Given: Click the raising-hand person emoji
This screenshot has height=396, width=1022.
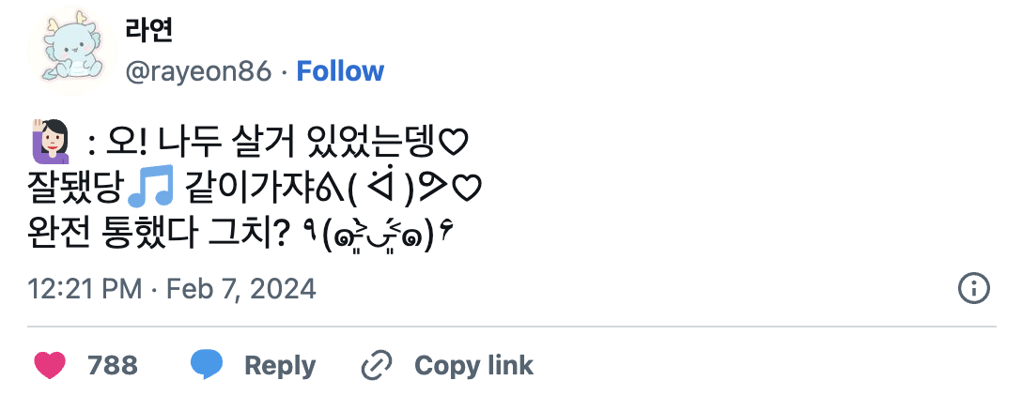Looking at the screenshot, I should coord(50,142).
